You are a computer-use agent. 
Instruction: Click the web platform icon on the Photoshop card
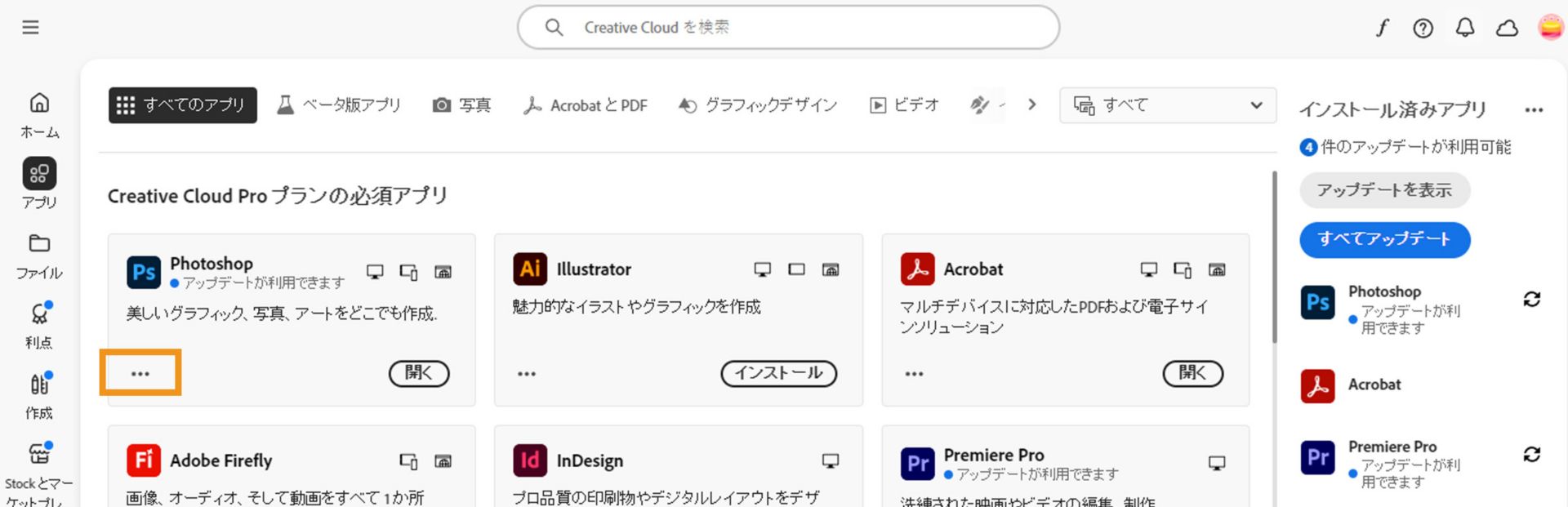point(443,271)
